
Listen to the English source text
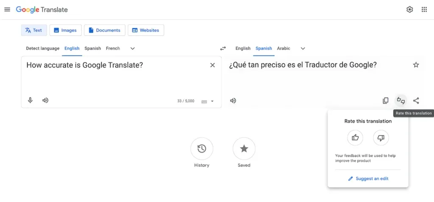pos(45,101)
